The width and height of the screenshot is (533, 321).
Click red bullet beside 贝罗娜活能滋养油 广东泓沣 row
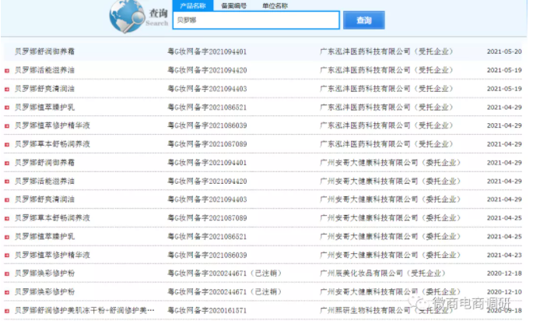point(7,71)
